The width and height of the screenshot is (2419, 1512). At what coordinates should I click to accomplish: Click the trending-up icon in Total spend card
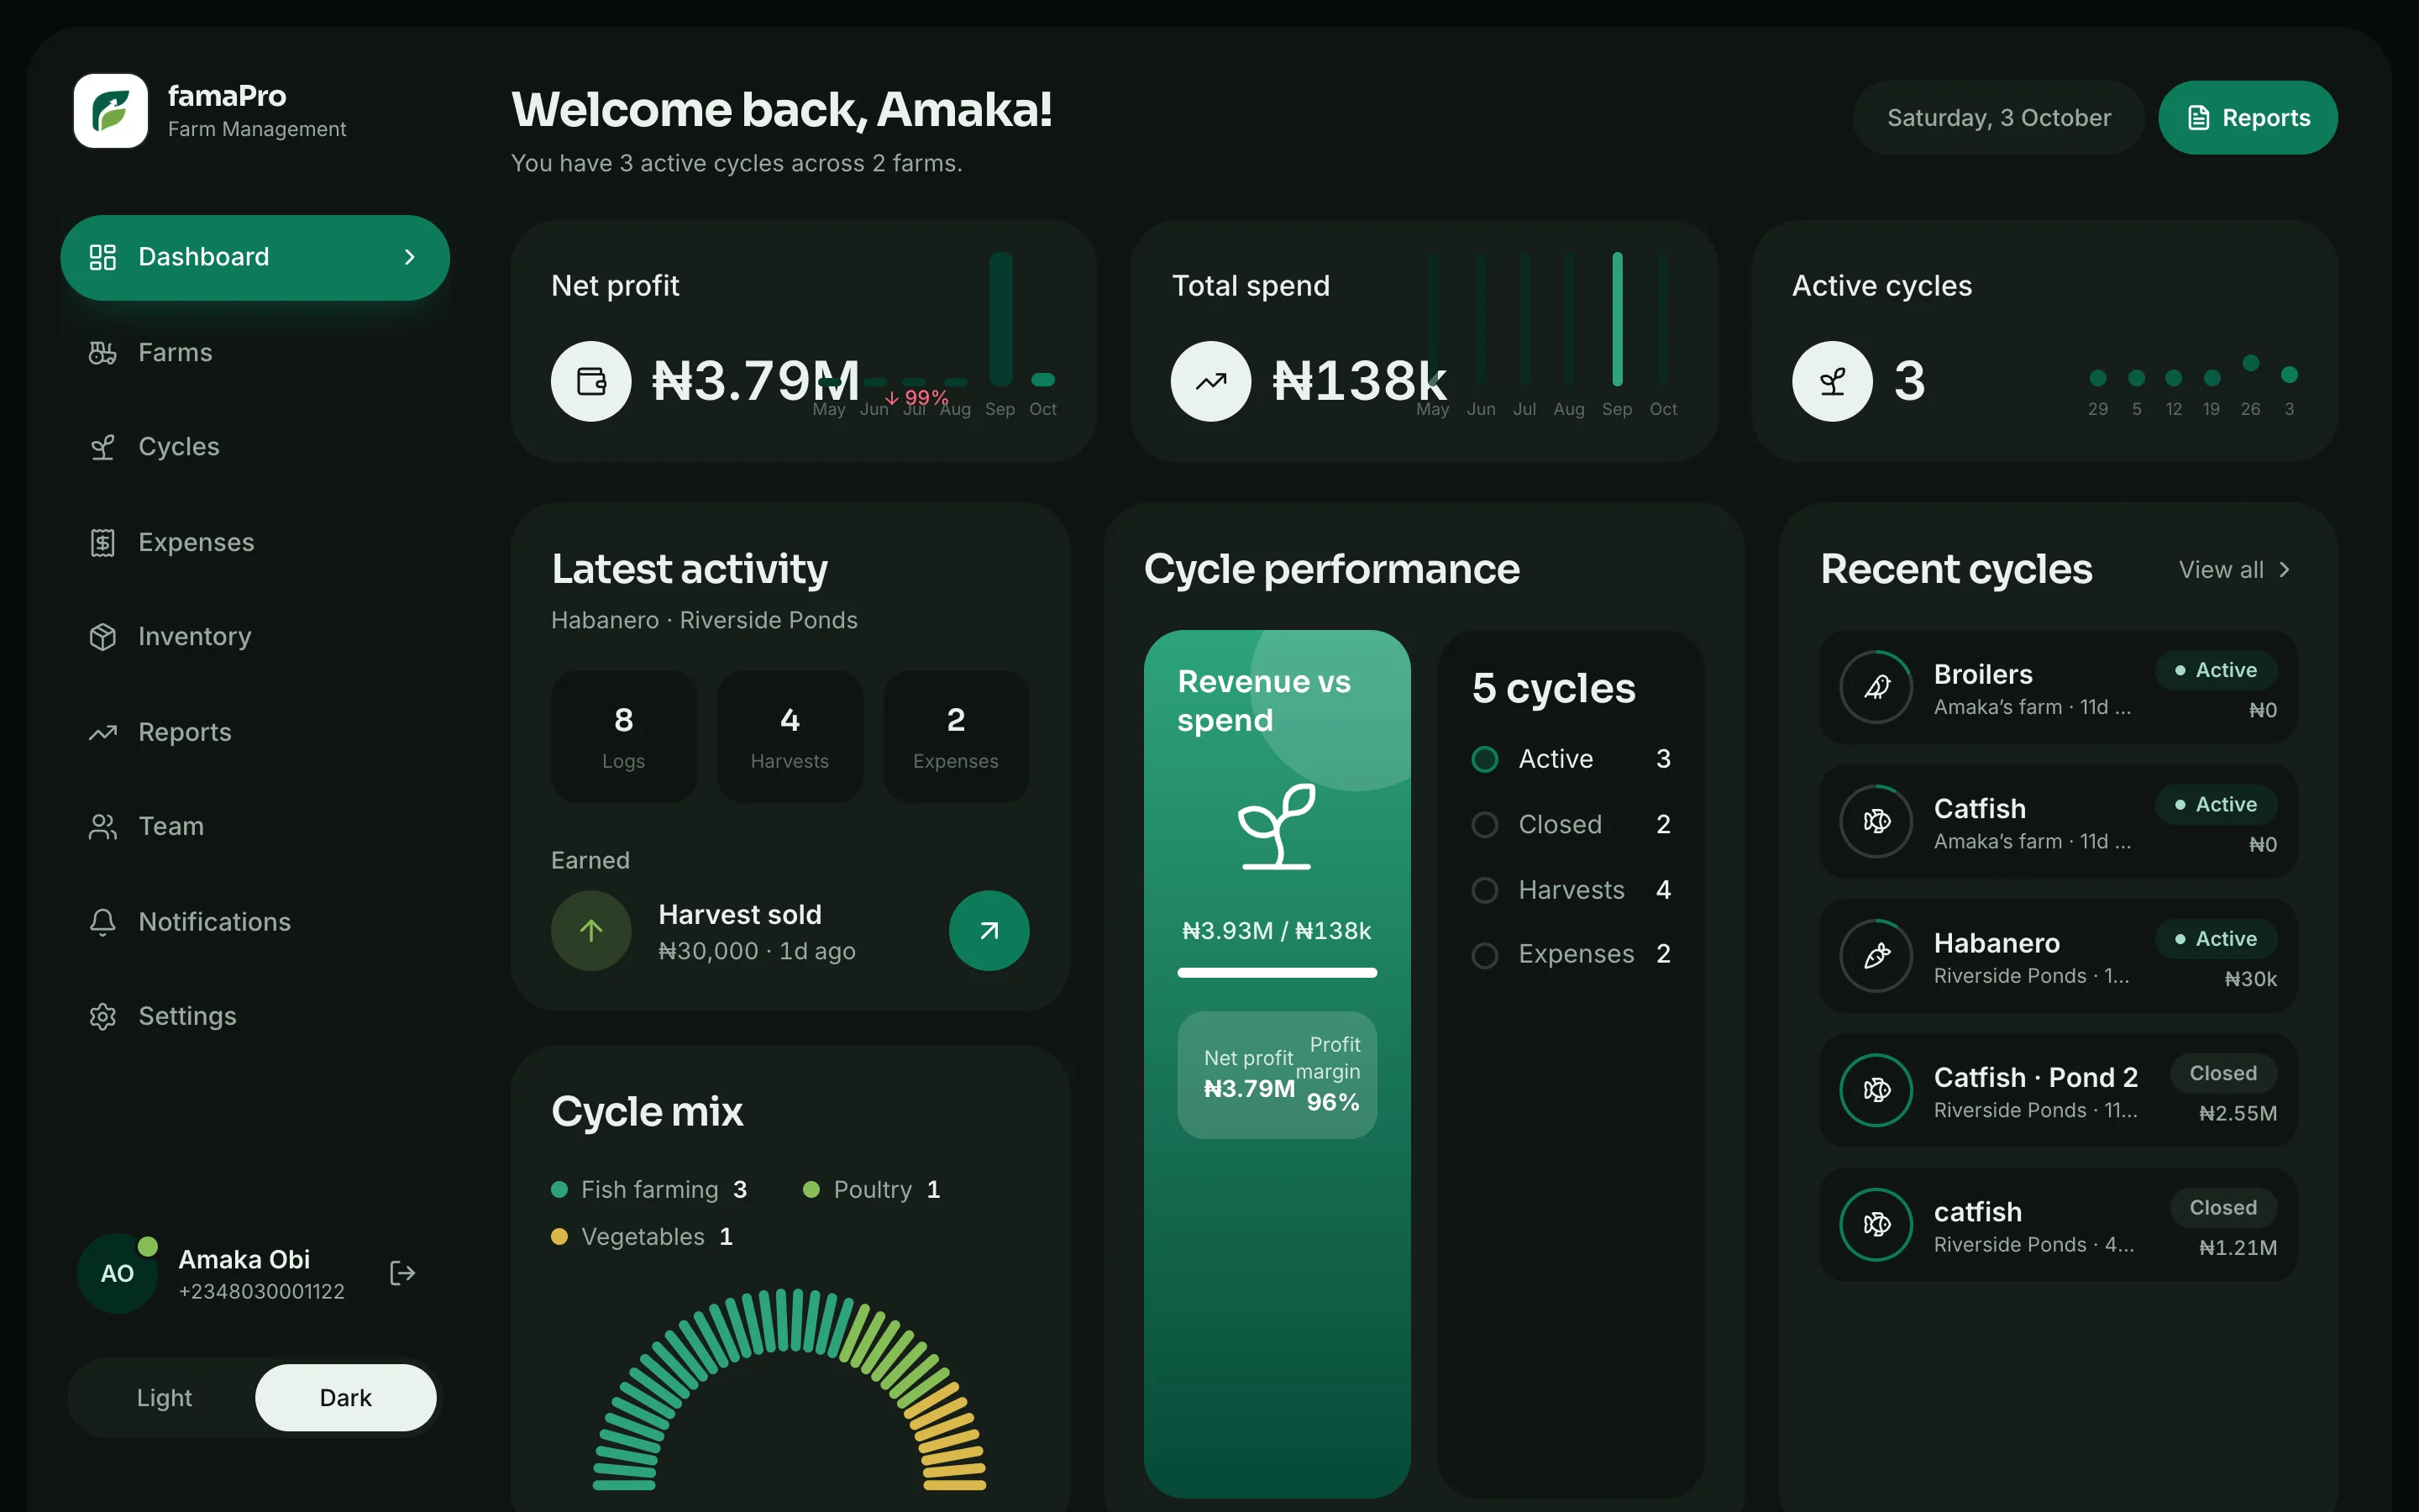[x=1210, y=381]
